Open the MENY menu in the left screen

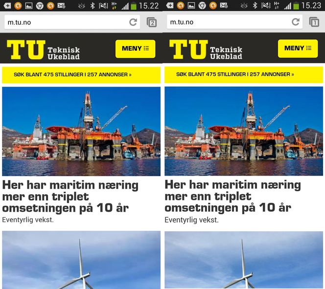[136, 48]
